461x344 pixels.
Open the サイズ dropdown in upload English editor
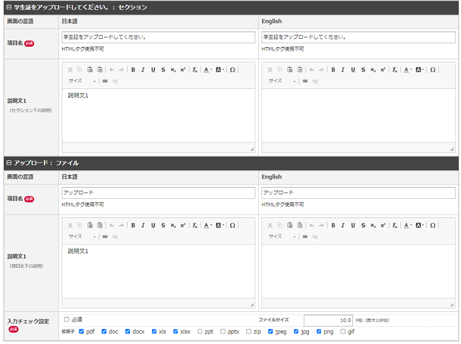click(x=282, y=237)
